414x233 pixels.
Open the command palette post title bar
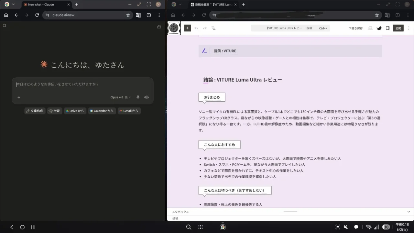290,28
